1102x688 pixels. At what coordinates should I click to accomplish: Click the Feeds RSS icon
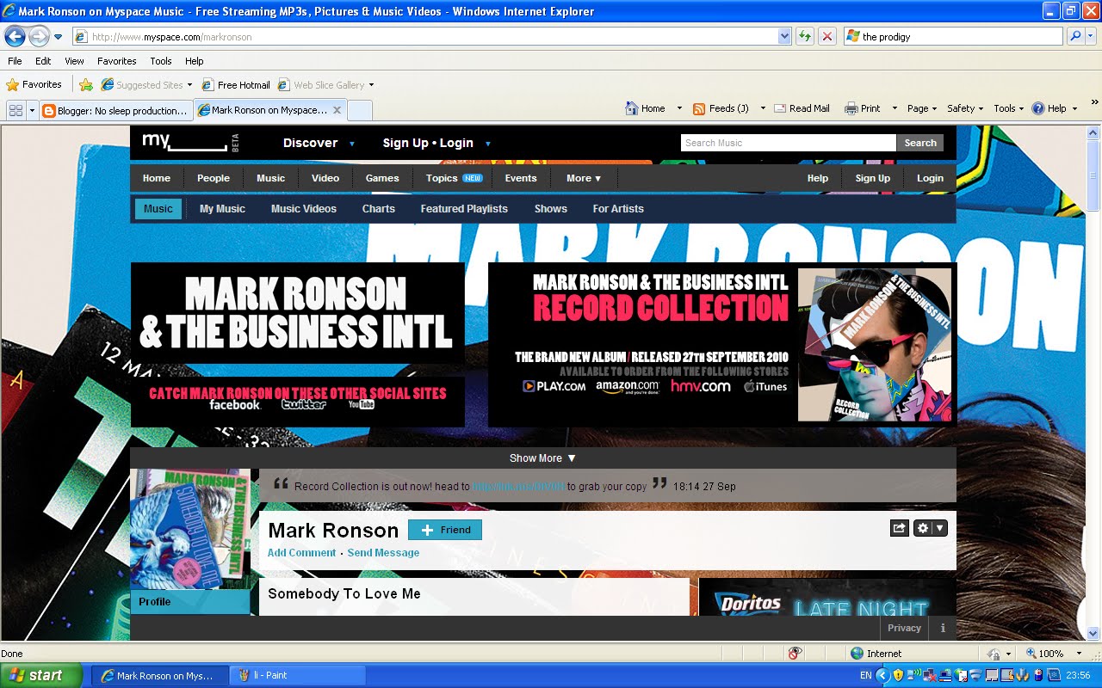[699, 108]
